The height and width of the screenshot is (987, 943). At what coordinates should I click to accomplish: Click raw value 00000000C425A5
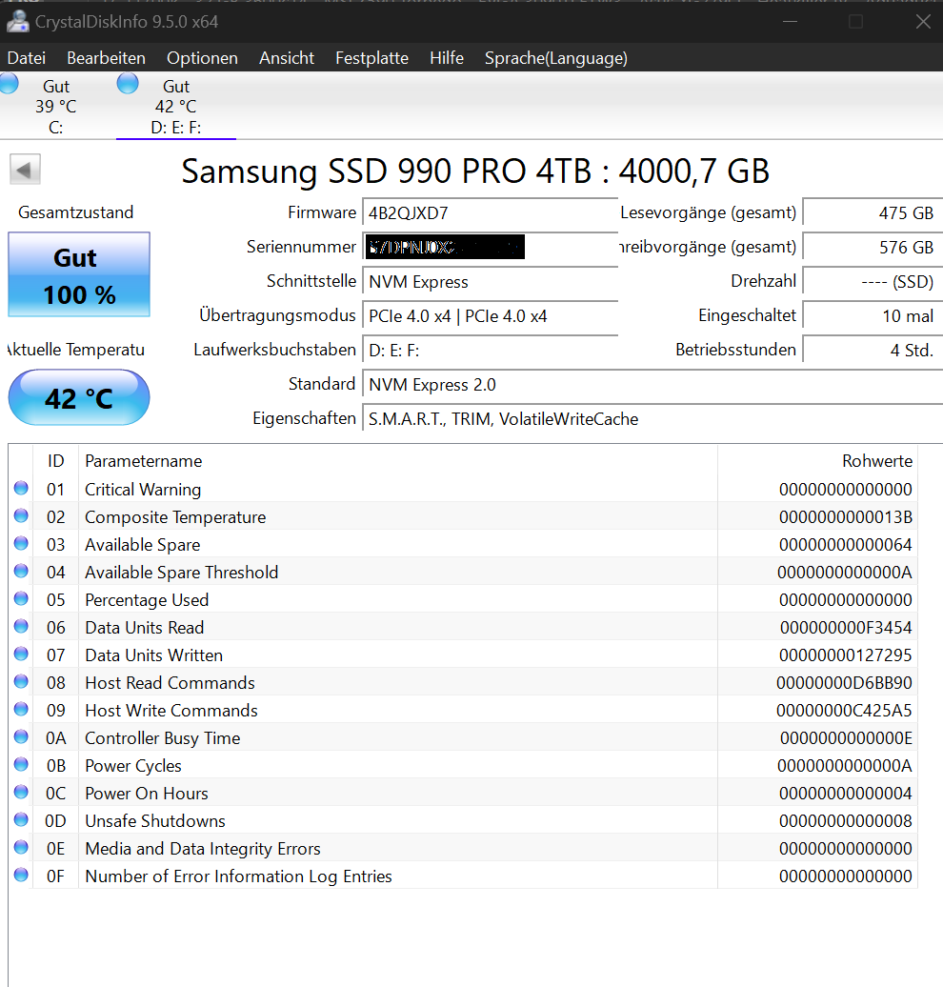(x=844, y=711)
